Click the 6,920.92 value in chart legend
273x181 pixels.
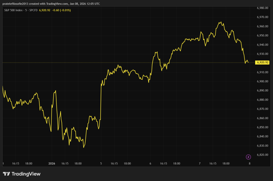[x=45, y=10]
